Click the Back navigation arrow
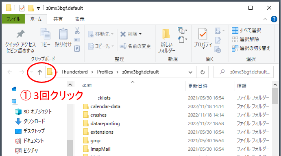 [x=10, y=72]
